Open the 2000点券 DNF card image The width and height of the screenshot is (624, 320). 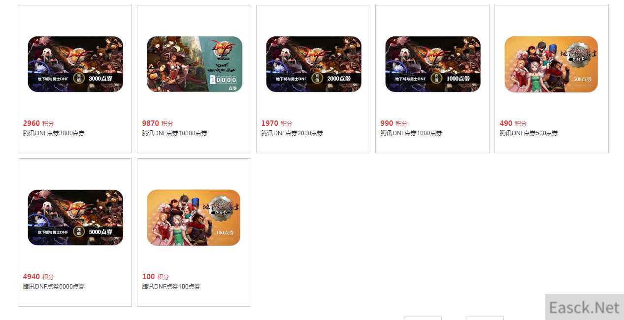314,64
